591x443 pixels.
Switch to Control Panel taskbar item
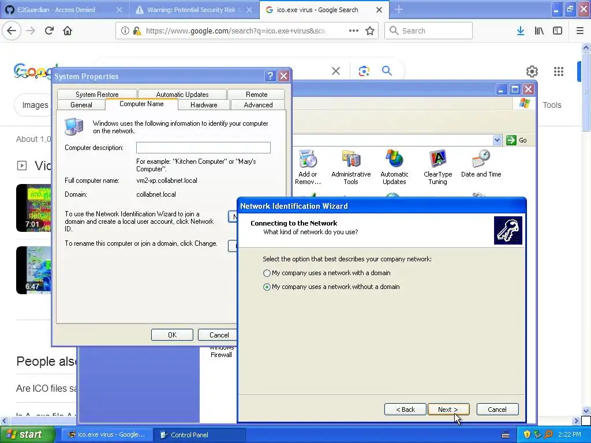(200, 435)
